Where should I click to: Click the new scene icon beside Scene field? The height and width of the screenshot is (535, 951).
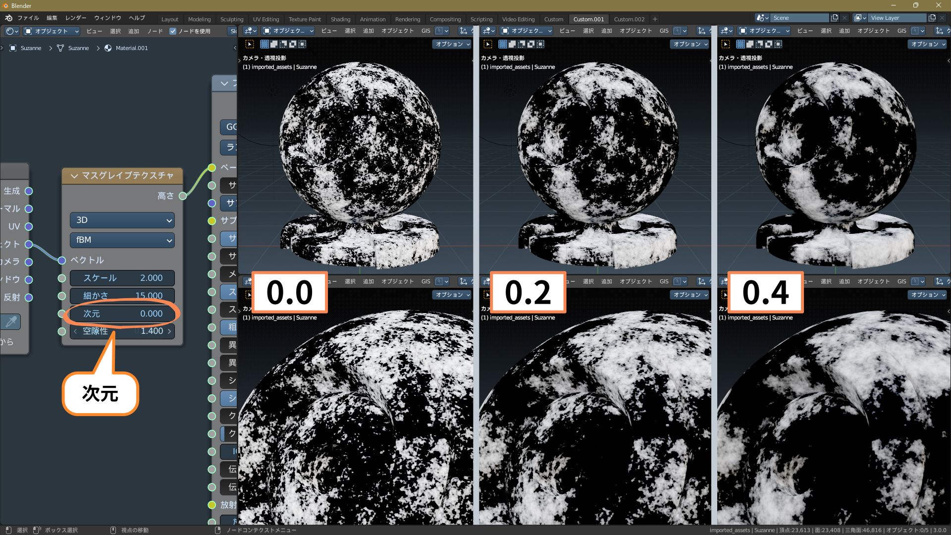835,18
